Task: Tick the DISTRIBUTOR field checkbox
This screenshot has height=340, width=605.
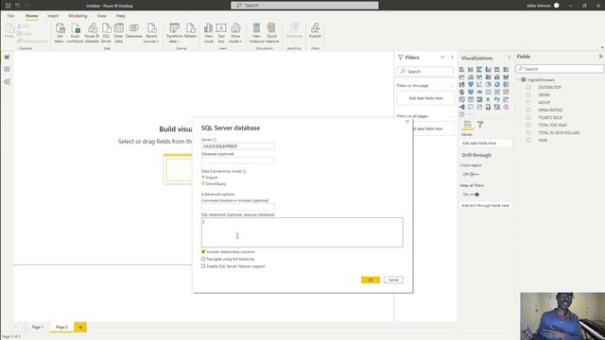Action: [x=528, y=88]
